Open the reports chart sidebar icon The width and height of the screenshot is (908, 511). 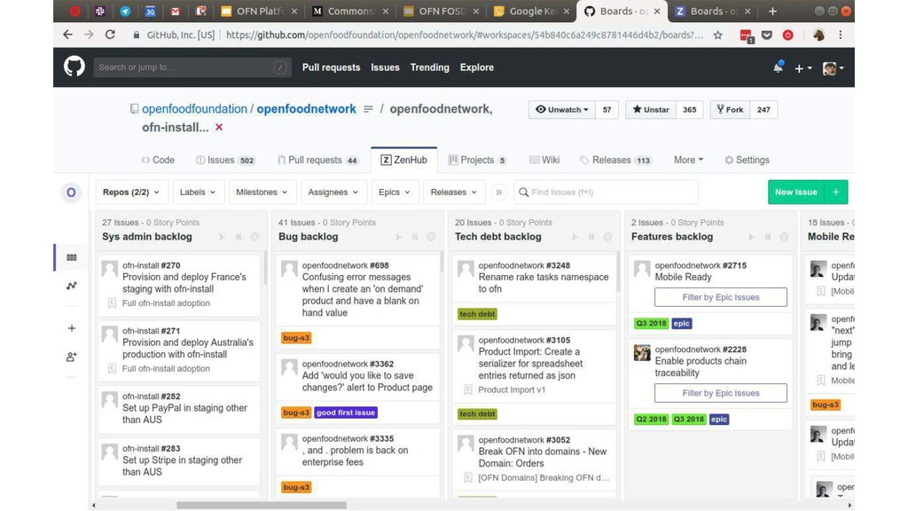tap(71, 286)
